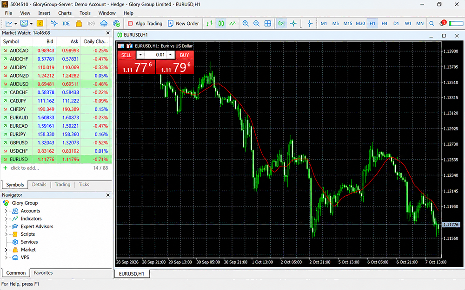This screenshot has height=290, width=465.
Task: Select the MN timeframe
Action: click(x=420, y=23)
